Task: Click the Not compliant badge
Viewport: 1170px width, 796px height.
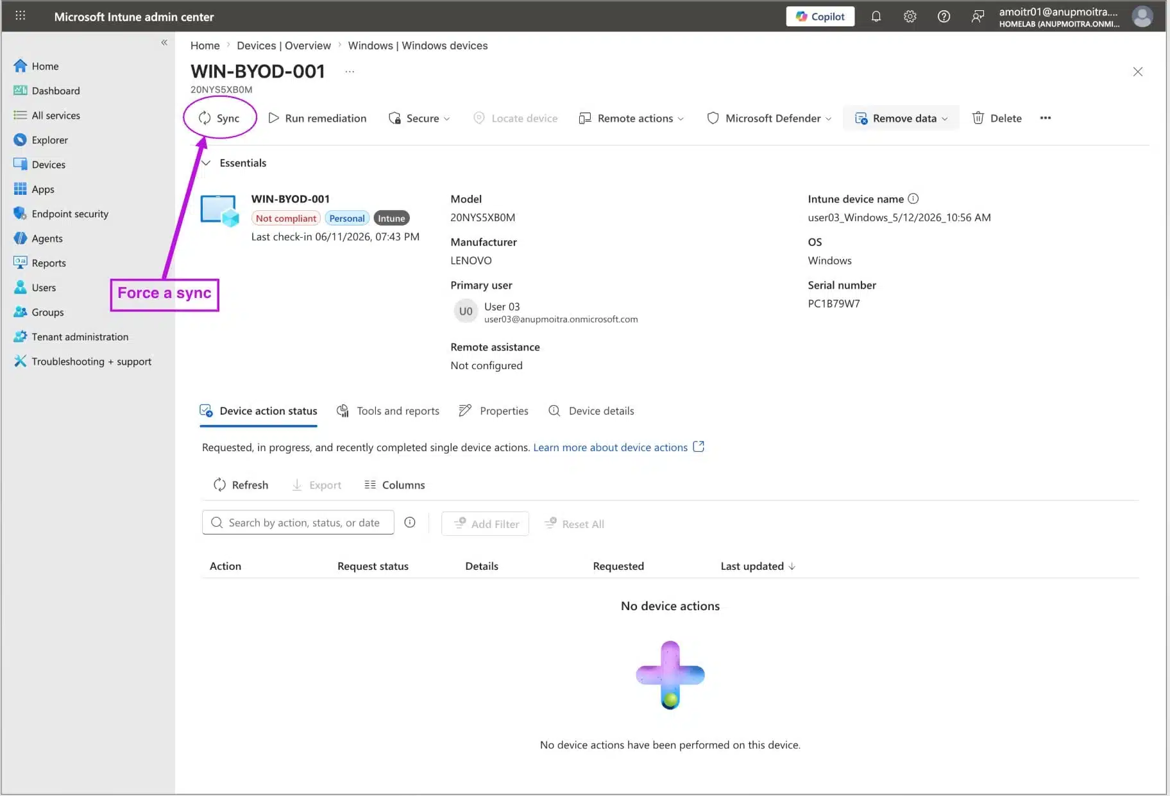Action: [286, 218]
